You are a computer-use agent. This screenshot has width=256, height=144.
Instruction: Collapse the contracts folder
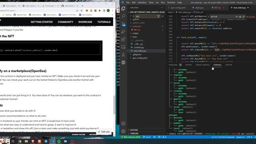137,26
